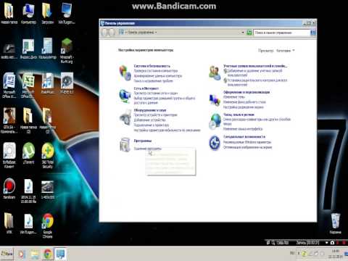
Task: Select 360 Total Security shortcut
Action: 48,155
